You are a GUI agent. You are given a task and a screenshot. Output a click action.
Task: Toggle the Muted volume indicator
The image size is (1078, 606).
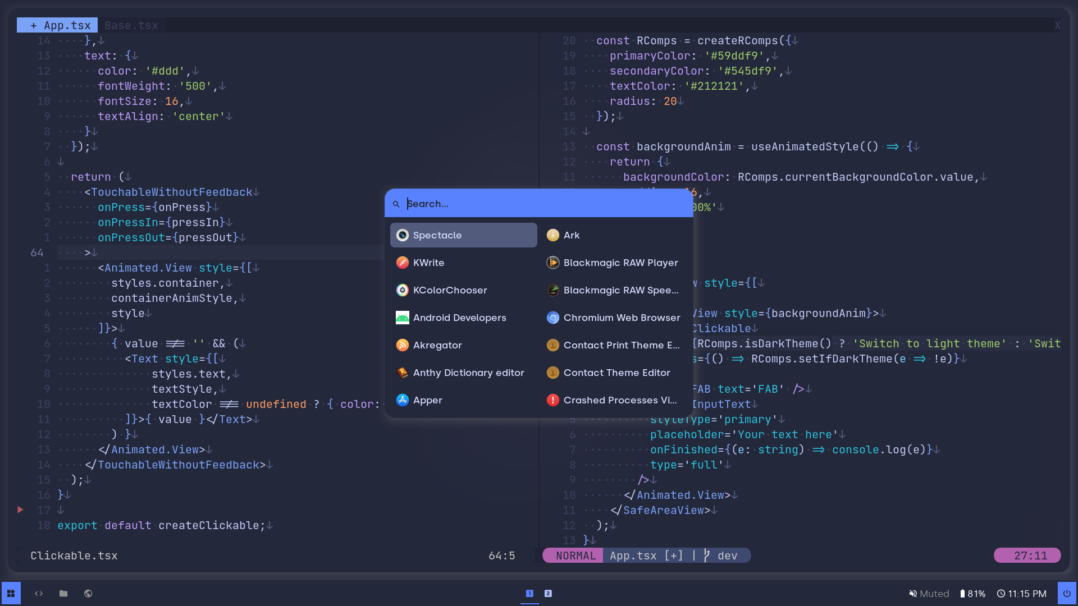(929, 594)
